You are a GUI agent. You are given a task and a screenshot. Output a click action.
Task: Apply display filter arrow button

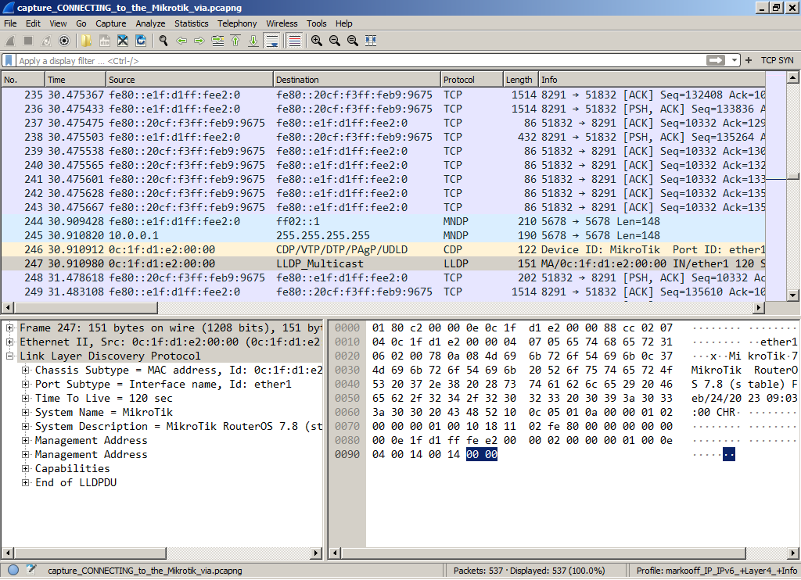pyautogui.click(x=716, y=60)
